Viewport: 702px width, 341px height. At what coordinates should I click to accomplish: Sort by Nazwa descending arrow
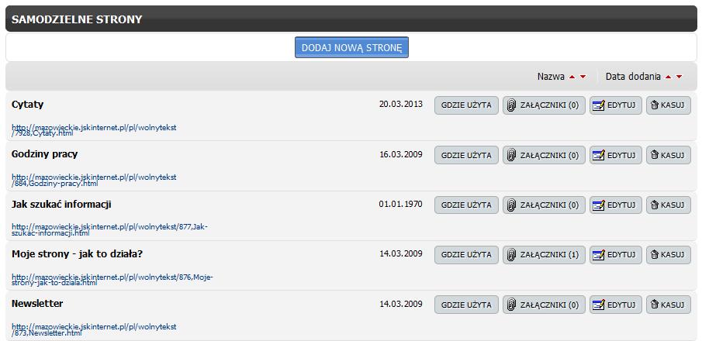tap(583, 77)
